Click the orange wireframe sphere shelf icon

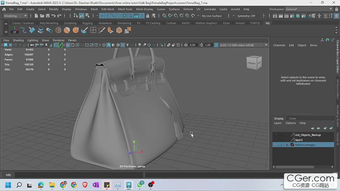pos(58,30)
